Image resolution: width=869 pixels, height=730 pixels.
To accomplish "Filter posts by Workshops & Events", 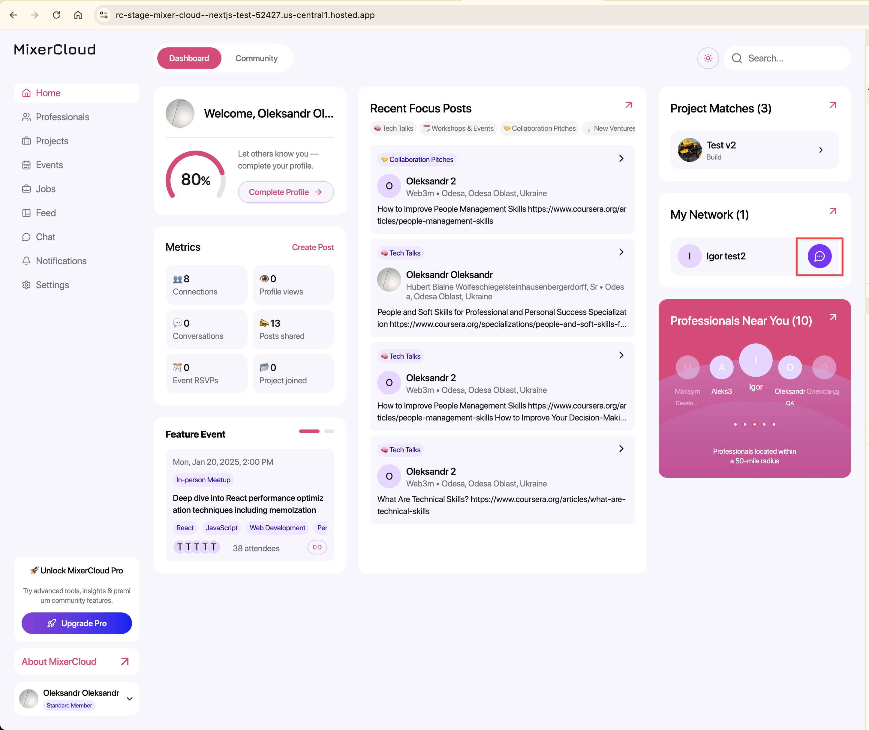I will (458, 128).
